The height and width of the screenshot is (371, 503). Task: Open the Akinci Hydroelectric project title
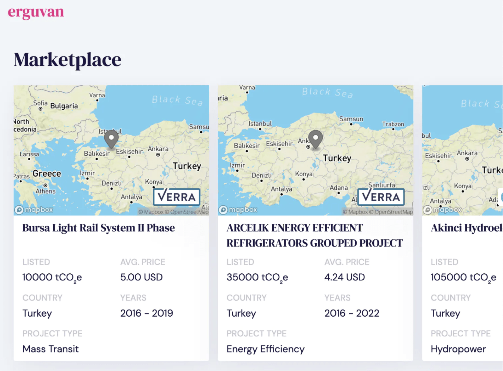pyautogui.click(x=467, y=228)
